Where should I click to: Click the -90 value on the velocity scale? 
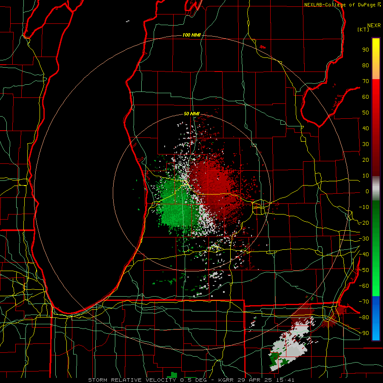click(x=364, y=333)
